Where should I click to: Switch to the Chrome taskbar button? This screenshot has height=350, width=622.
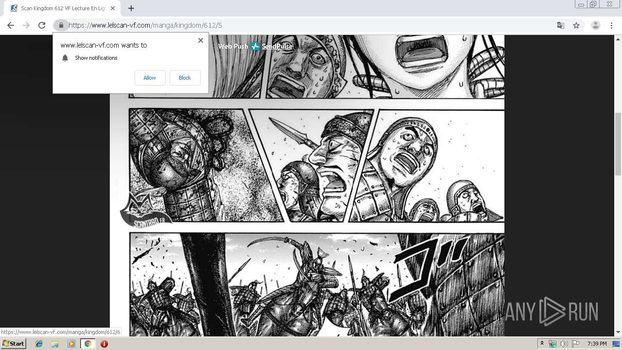pyautogui.click(x=87, y=344)
